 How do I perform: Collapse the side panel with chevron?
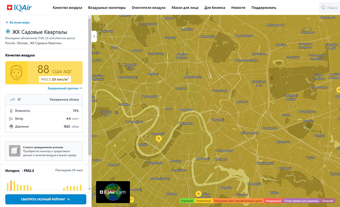(x=94, y=36)
